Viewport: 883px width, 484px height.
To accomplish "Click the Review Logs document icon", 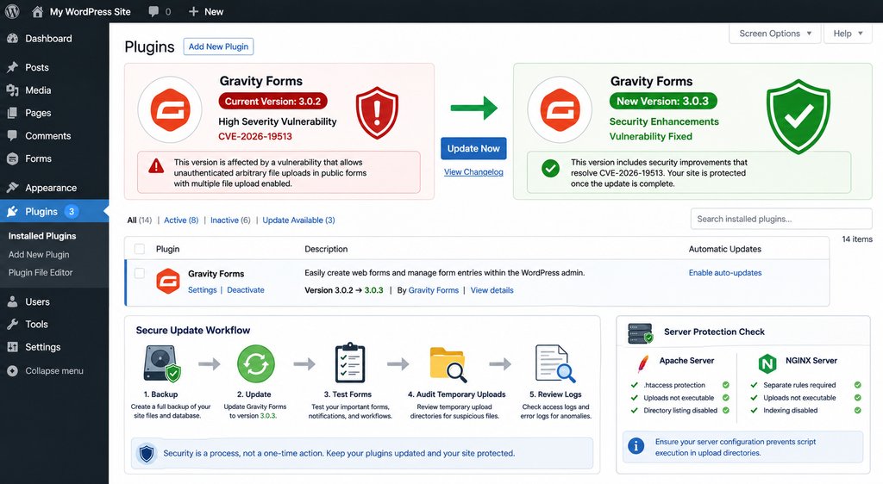I will pyautogui.click(x=555, y=363).
